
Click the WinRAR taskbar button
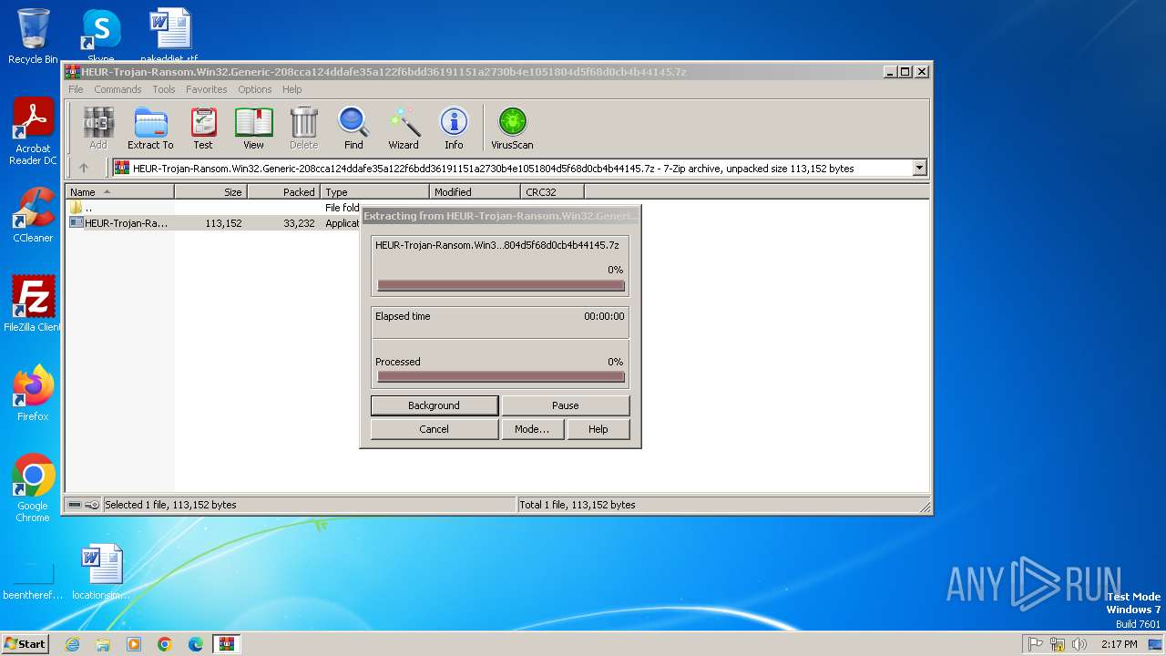[227, 644]
